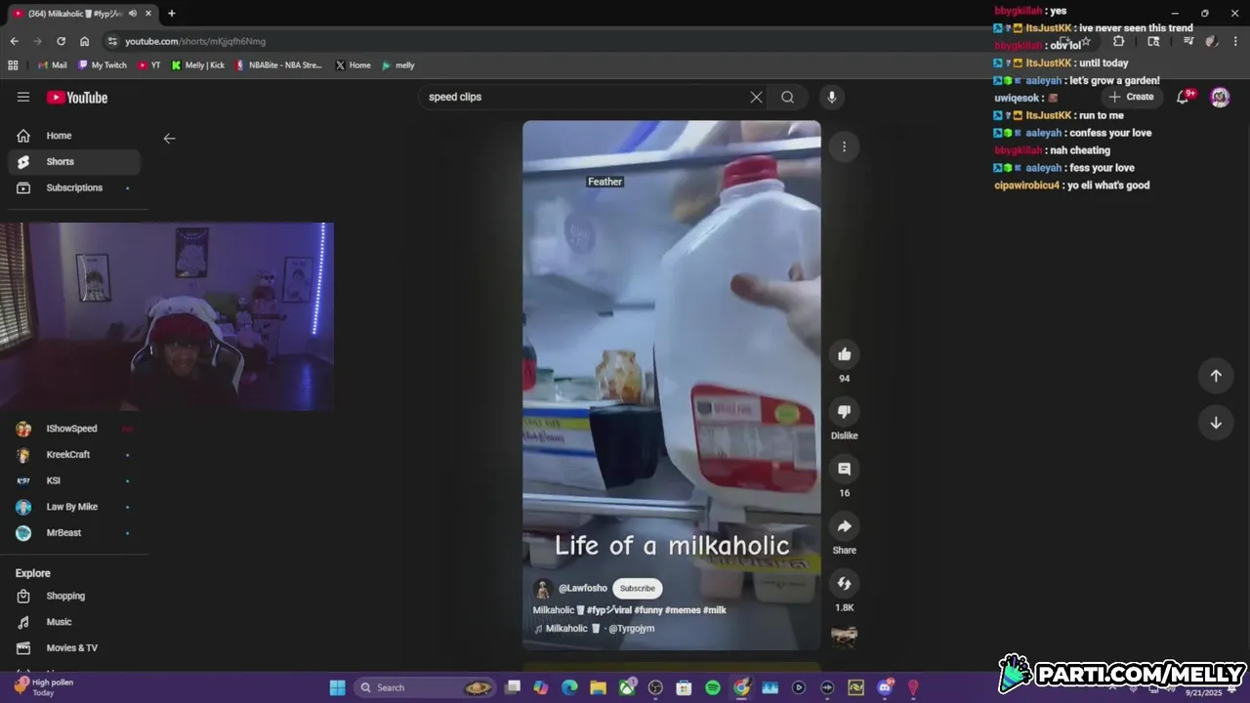Share the Milkaholic short
This screenshot has width=1250, height=703.
point(844,526)
